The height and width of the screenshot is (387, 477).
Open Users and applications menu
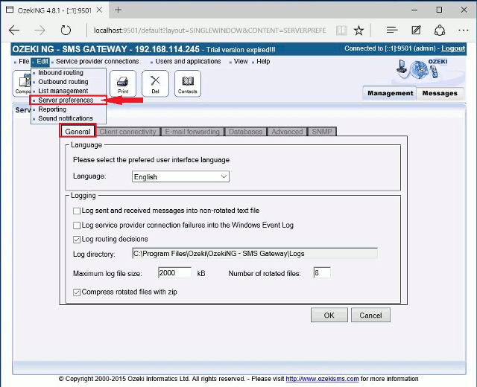pyautogui.click(x=188, y=61)
